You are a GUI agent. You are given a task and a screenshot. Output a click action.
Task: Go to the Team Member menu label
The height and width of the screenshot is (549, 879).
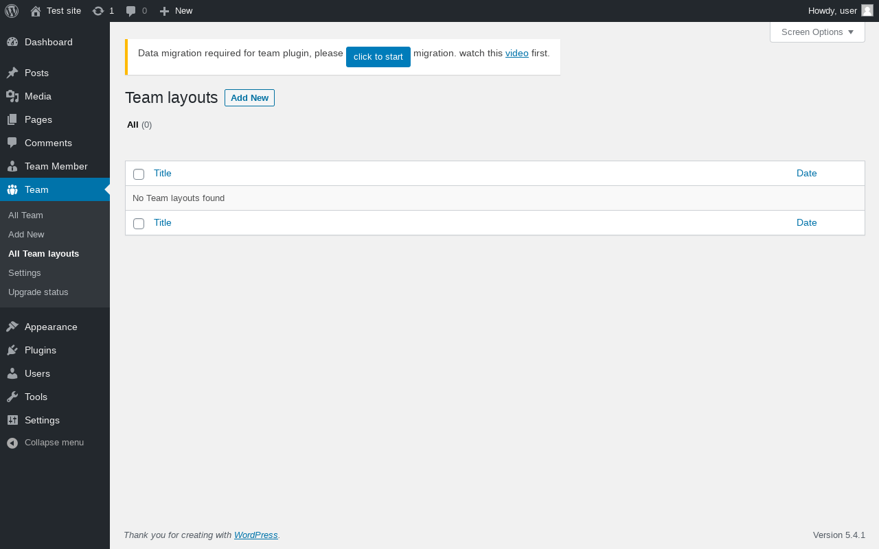(56, 166)
